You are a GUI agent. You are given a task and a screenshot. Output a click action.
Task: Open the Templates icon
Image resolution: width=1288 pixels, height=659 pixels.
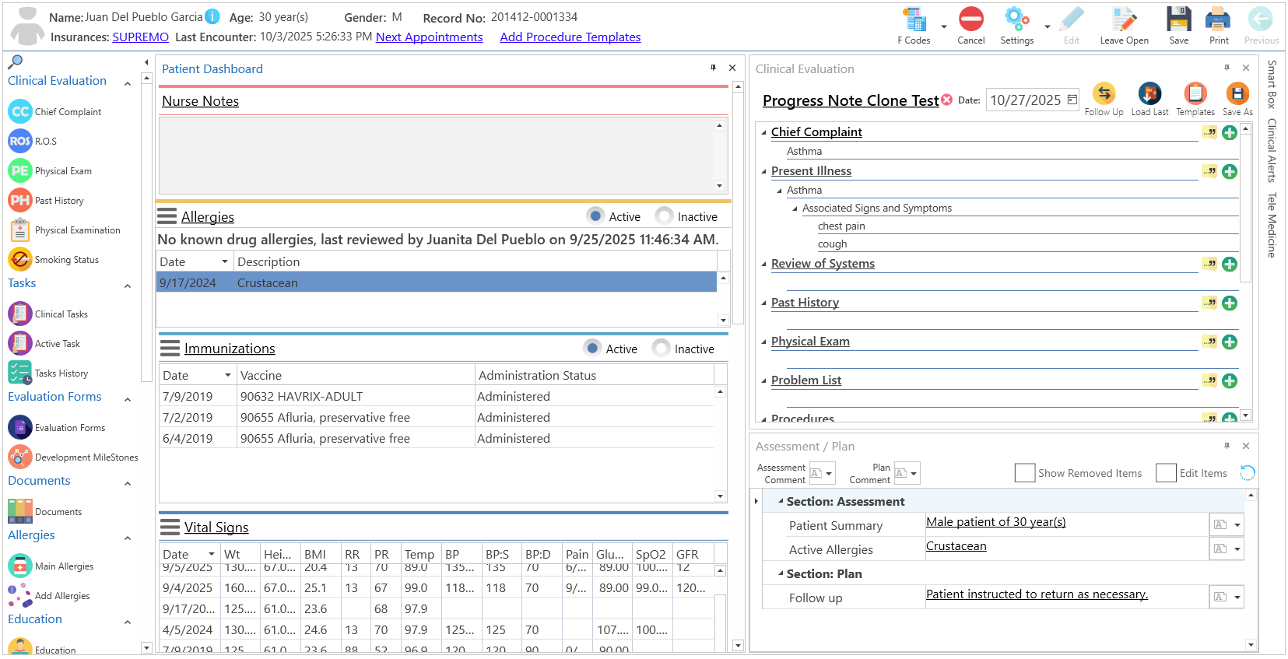[x=1195, y=94]
